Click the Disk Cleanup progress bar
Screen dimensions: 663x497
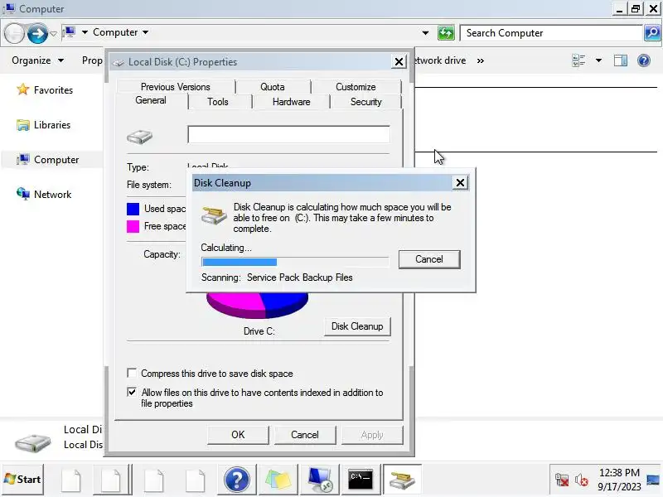[x=295, y=262]
